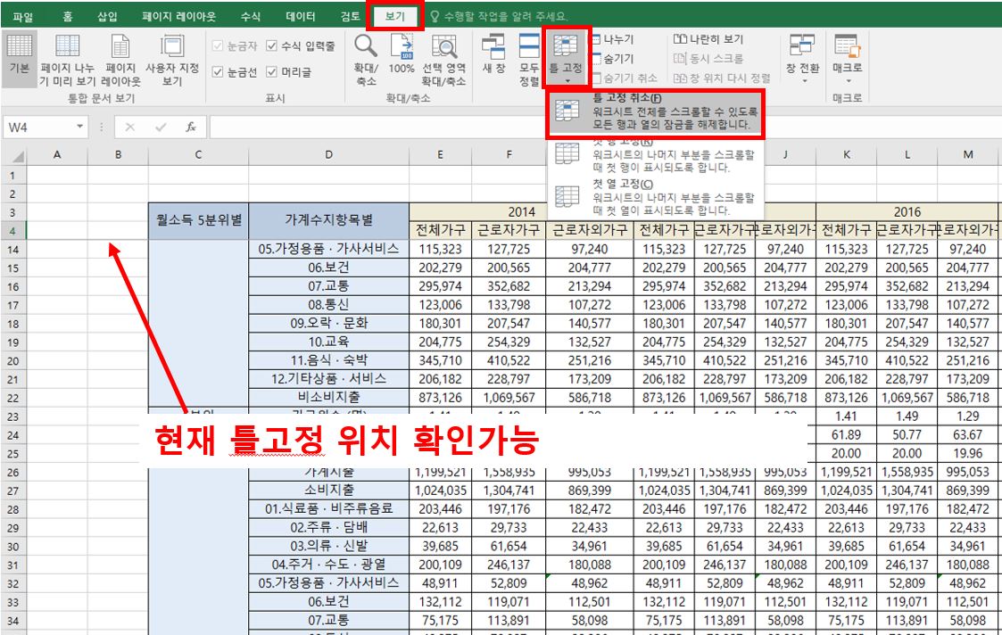Click cell 01.식료품 · 비주류음료 in row 28
1002x635 pixels.
328,509
